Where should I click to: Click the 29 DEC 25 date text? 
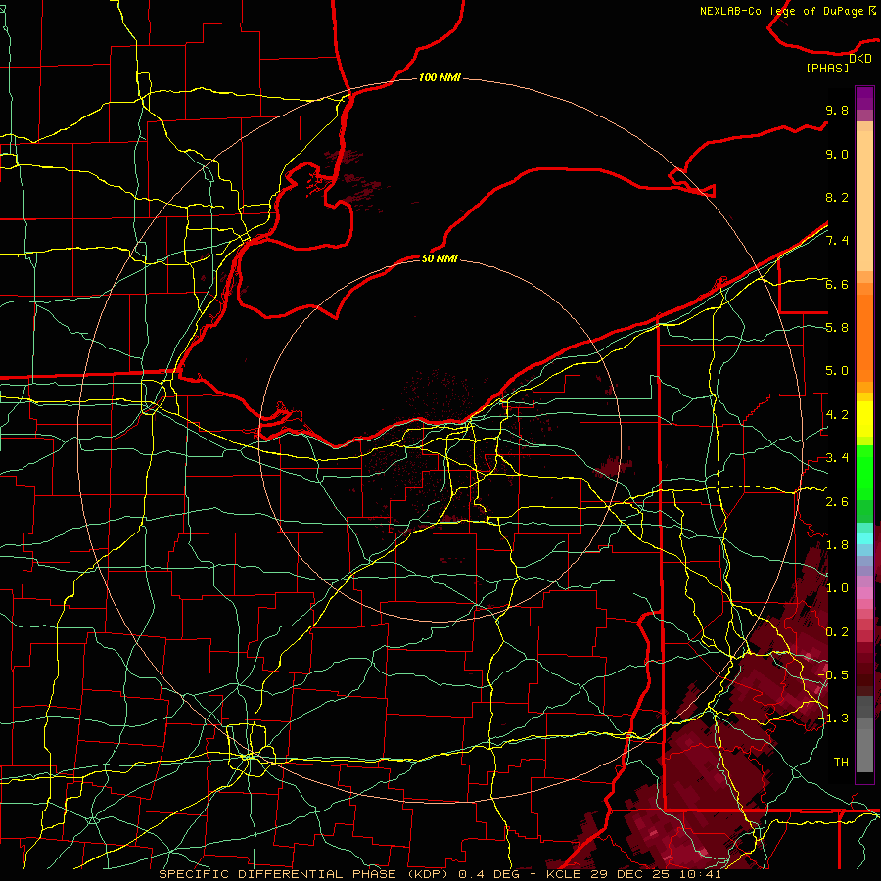click(x=629, y=874)
